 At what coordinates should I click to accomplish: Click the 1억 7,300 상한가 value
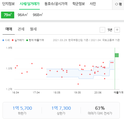click(61, 108)
